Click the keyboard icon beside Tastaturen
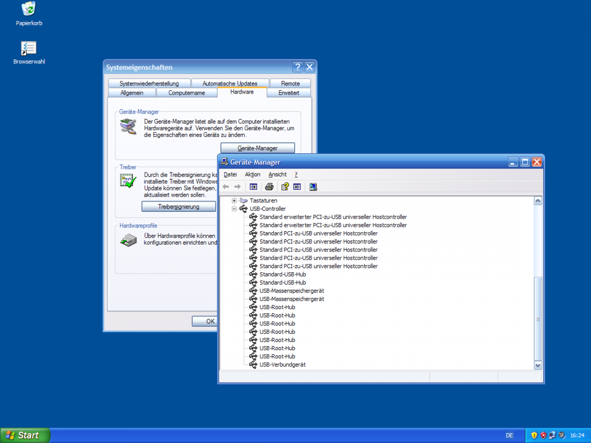 tap(244, 201)
